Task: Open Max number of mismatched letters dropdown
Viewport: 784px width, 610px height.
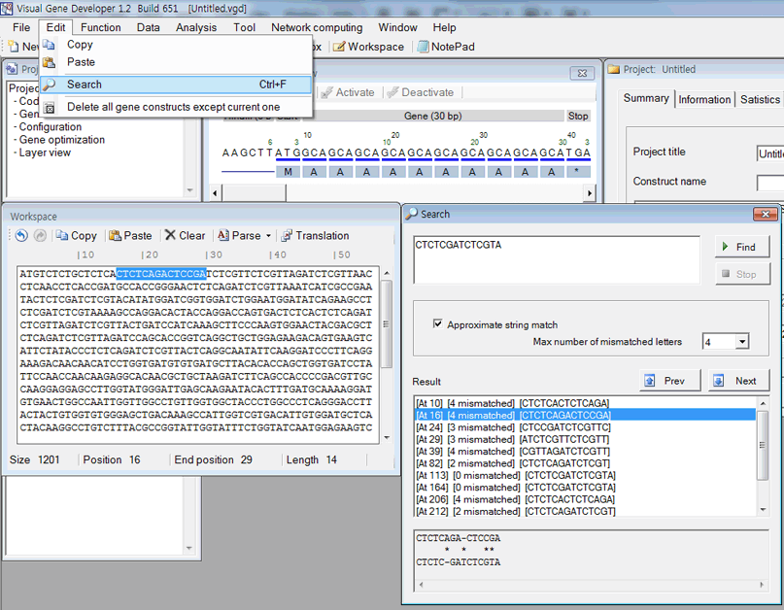Action: (x=741, y=342)
